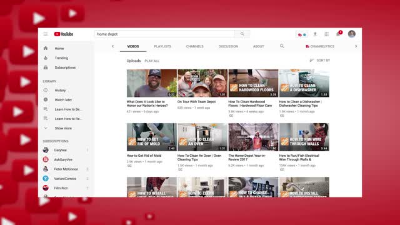Viewport: 400px width, 225px height.
Task: Click the Film Riot channel avatar
Action: (x=46, y=188)
